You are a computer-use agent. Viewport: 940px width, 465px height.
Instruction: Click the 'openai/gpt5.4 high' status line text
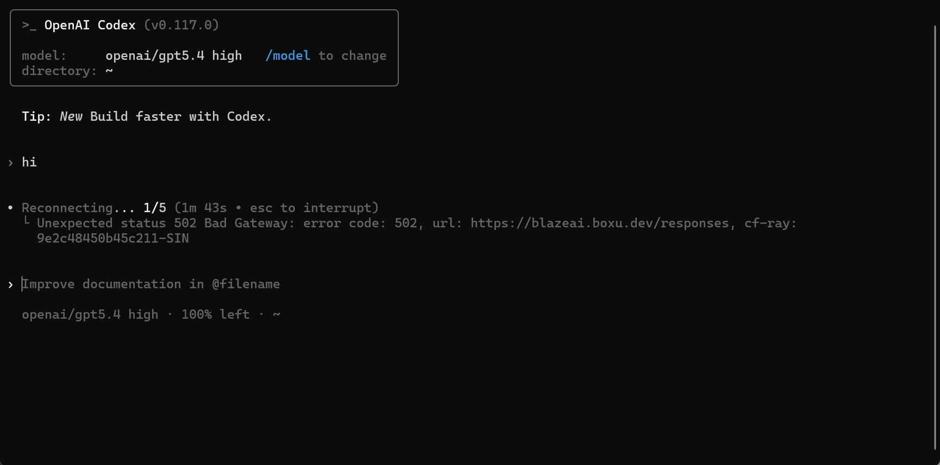[90, 314]
